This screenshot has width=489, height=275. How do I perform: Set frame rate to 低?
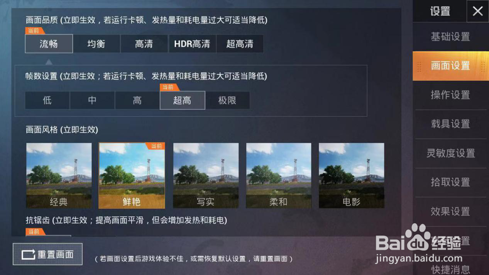tap(47, 100)
